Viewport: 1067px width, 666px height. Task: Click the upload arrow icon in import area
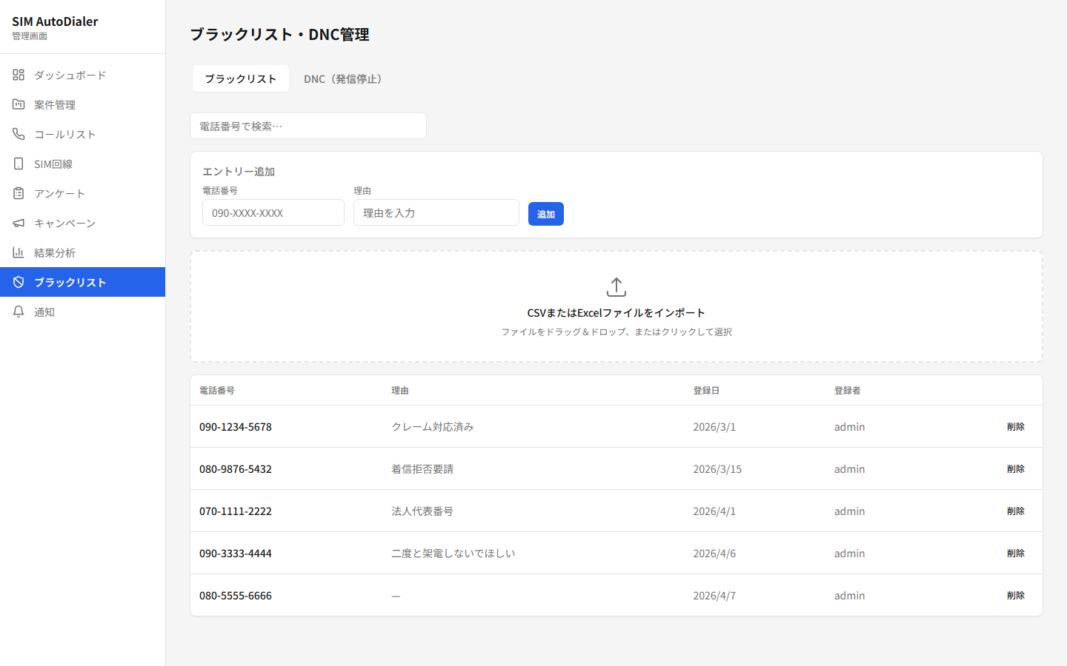pyautogui.click(x=616, y=287)
